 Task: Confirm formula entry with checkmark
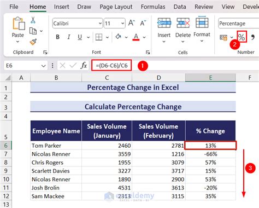tap(73, 65)
